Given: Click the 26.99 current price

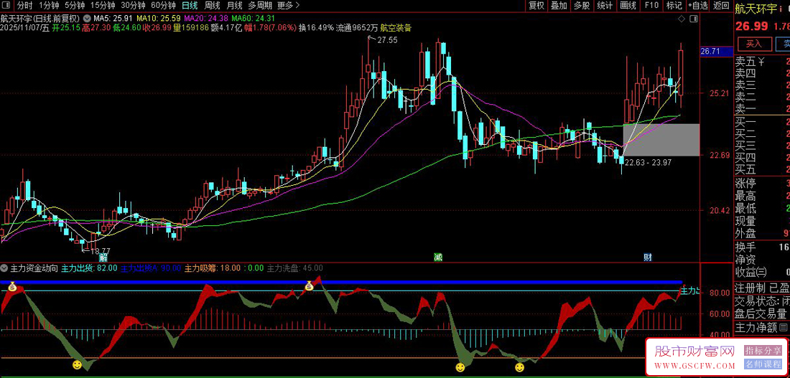Looking at the screenshot, I should coord(750,26).
